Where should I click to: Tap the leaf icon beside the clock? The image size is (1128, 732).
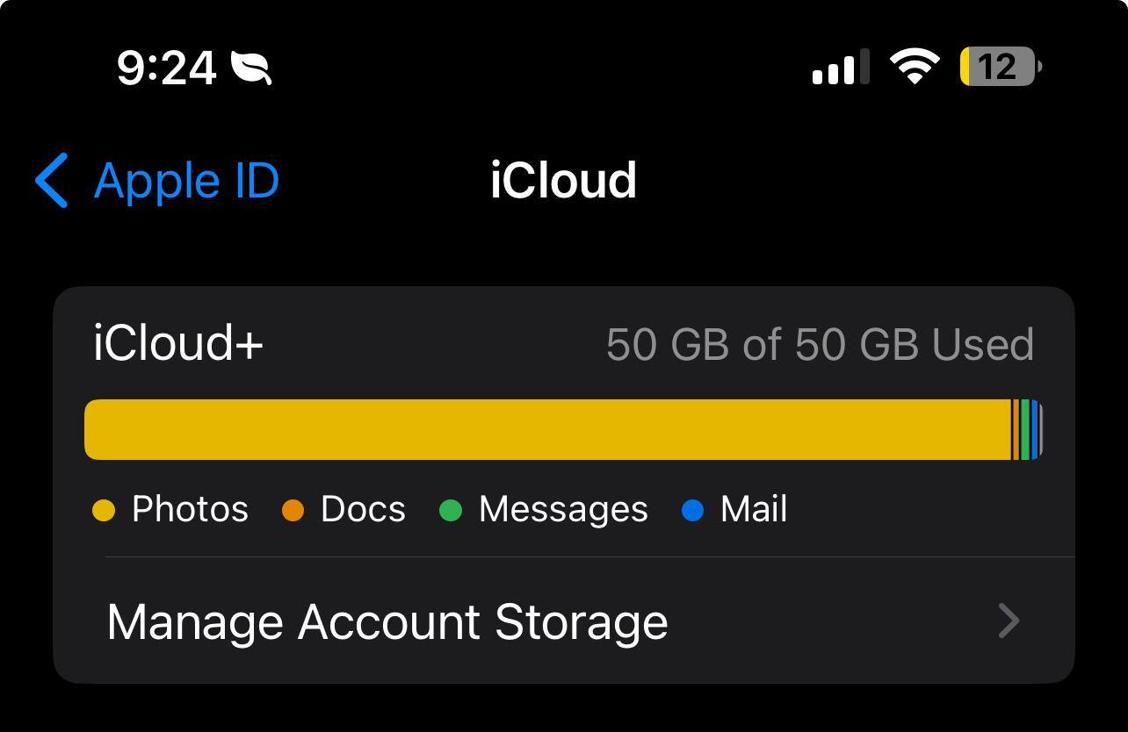251,68
